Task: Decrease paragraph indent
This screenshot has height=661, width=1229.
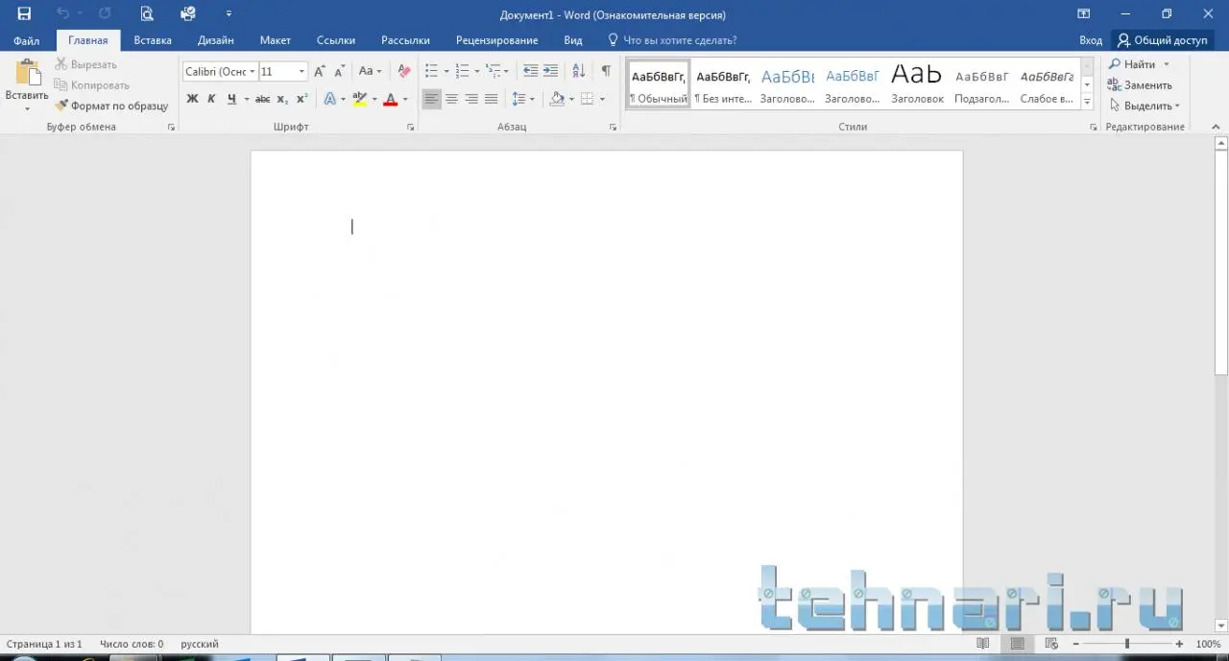Action: [530, 71]
